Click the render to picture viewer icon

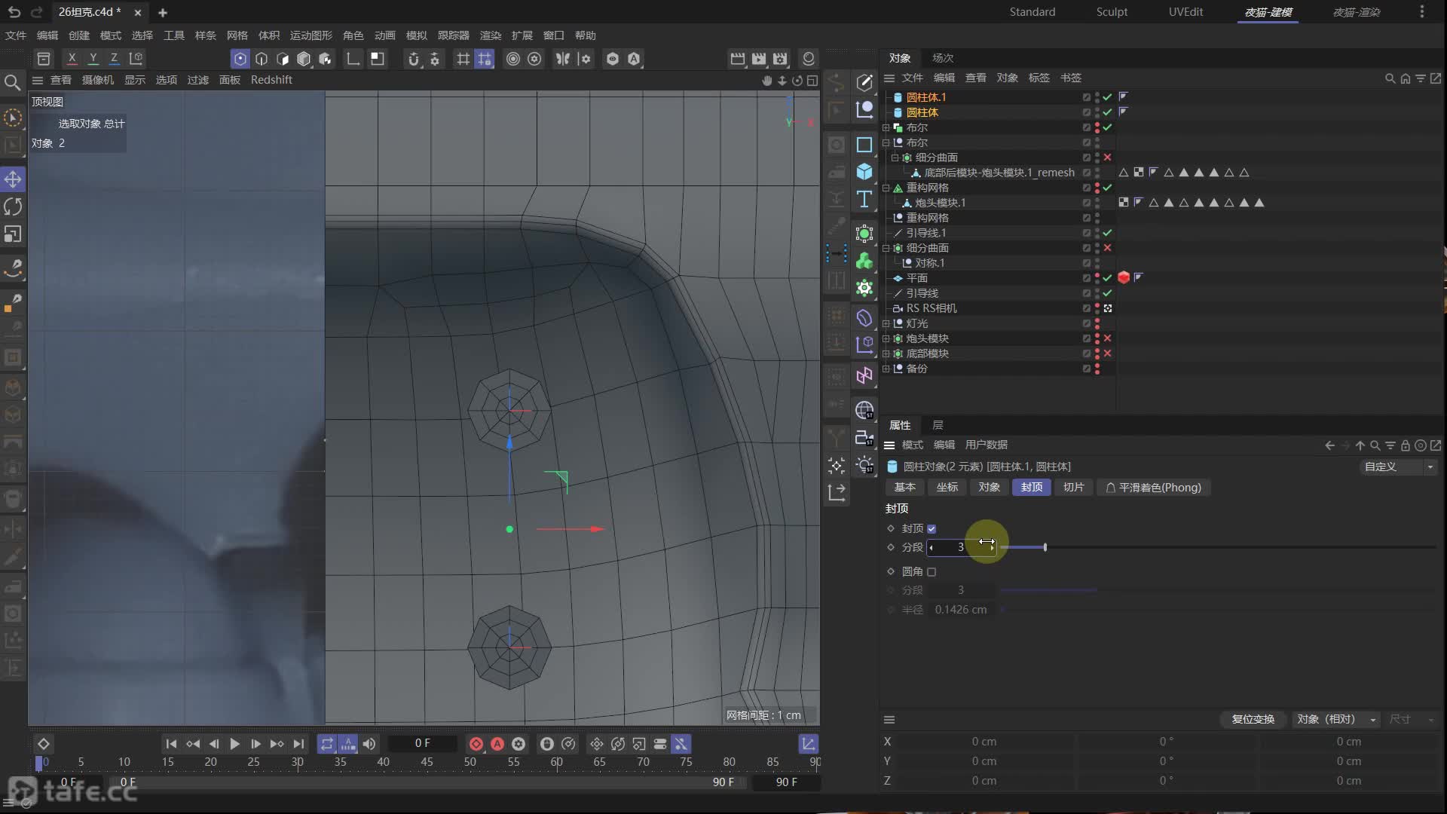coord(759,59)
